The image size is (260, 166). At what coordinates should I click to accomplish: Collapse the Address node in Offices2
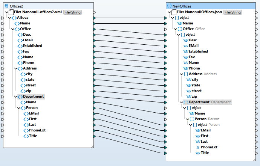point(15,68)
